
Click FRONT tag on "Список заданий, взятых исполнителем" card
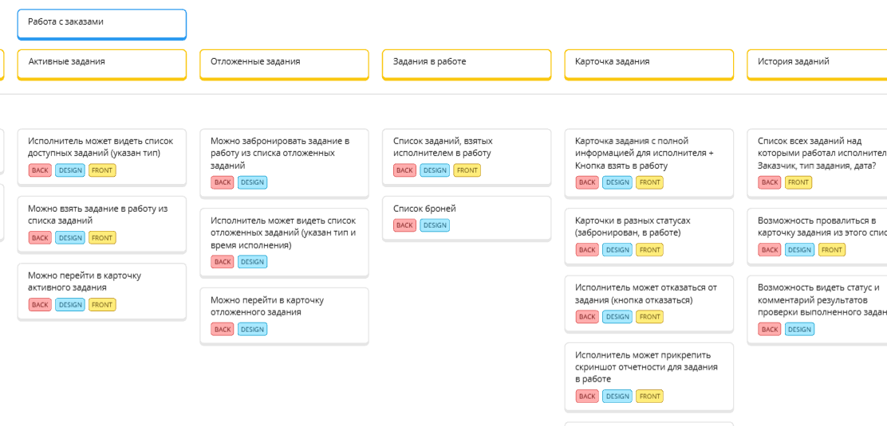[x=467, y=170]
